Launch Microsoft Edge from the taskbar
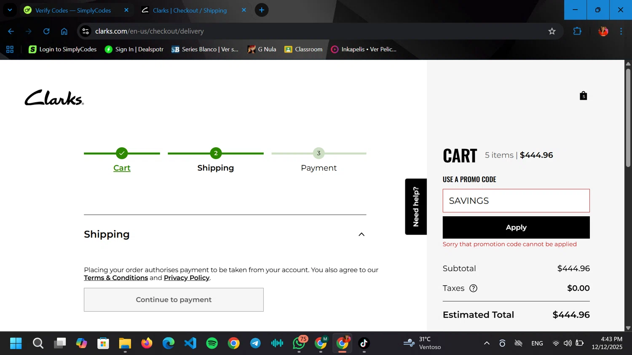 coord(169,343)
